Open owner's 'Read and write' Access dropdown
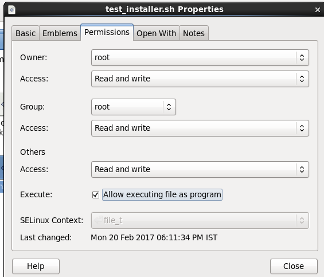This screenshot has width=324, height=277. pos(200,79)
